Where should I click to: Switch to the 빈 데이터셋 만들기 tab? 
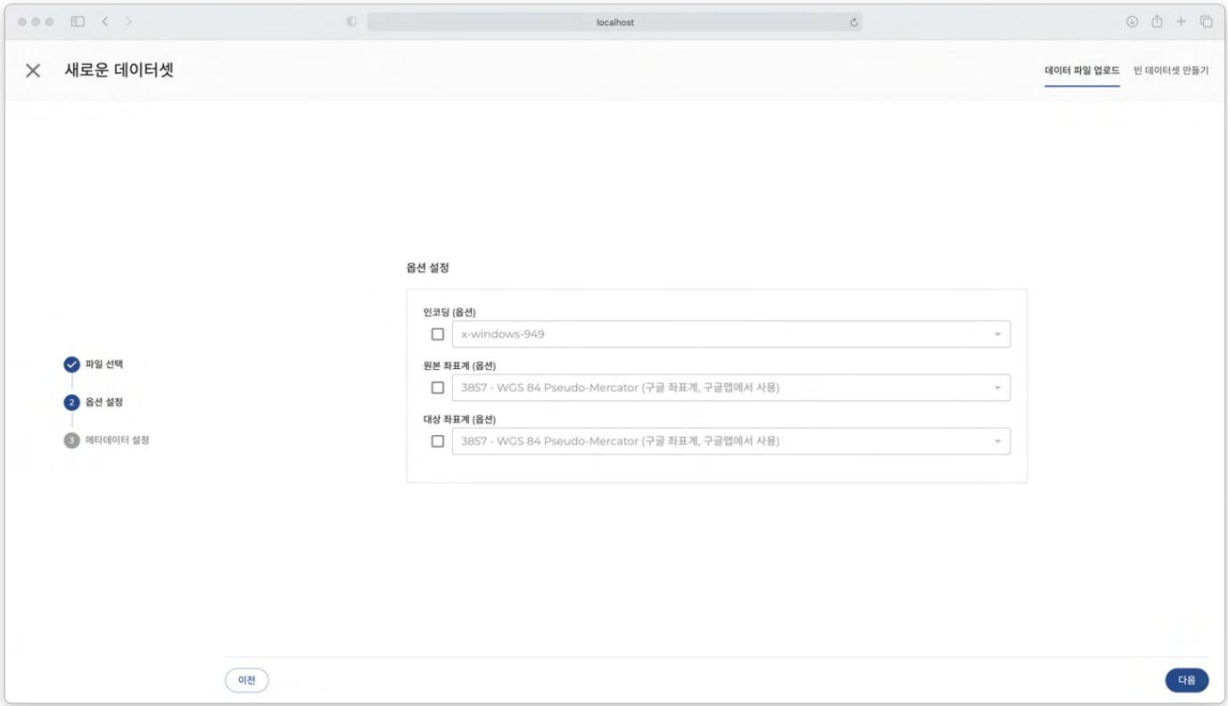pos(1170,70)
